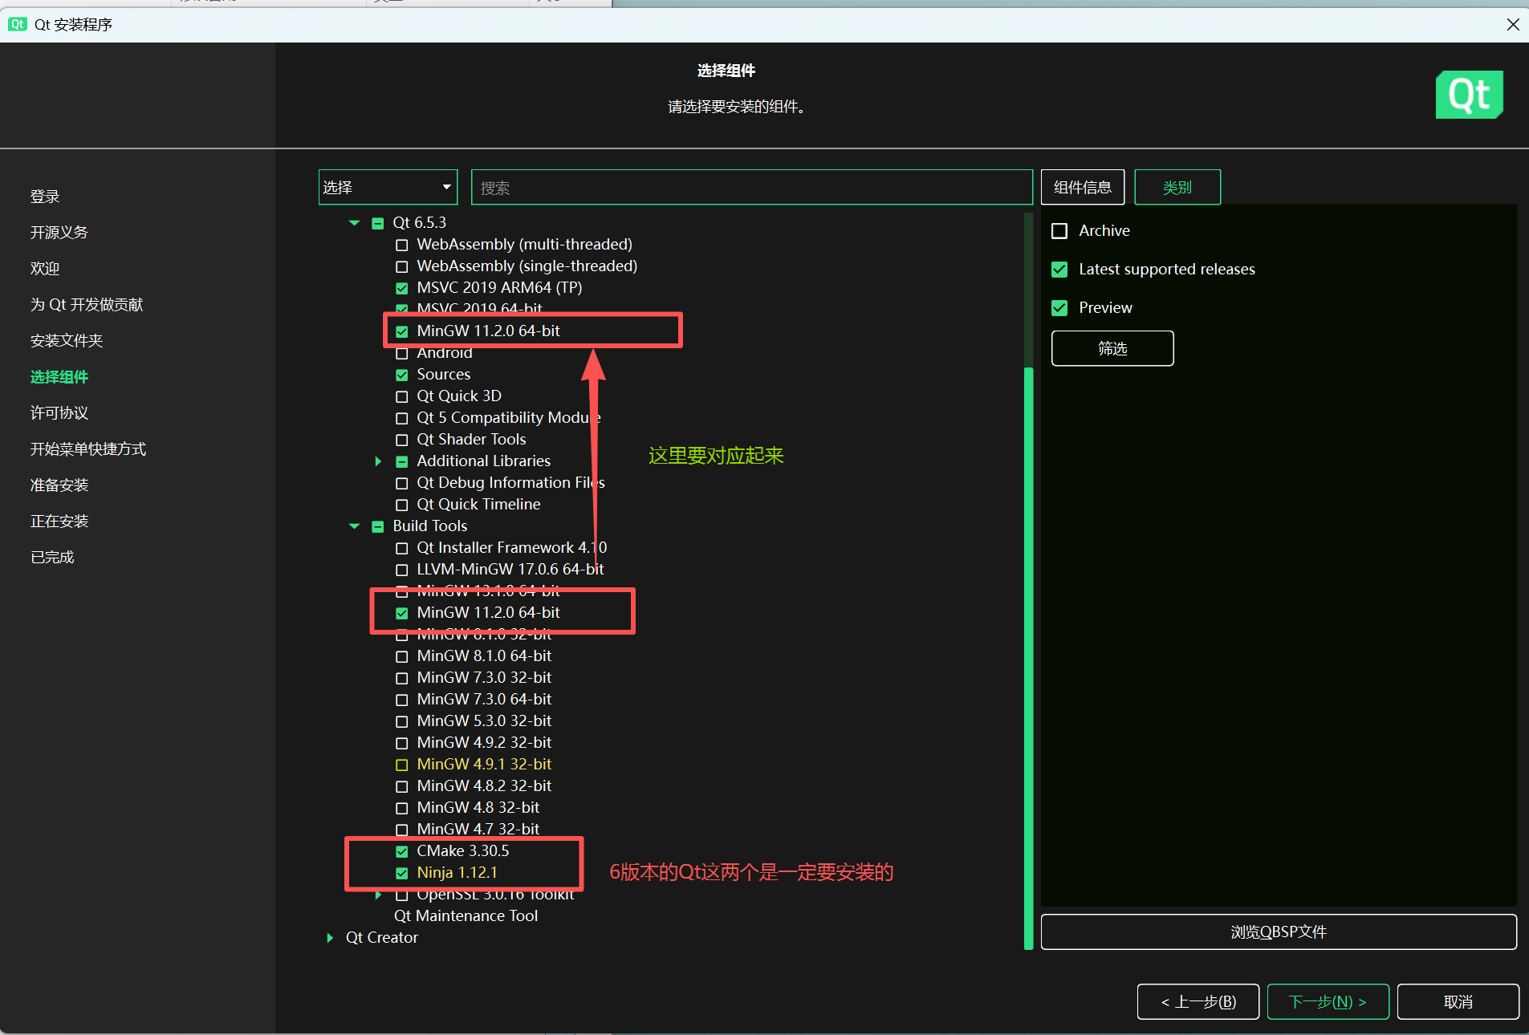This screenshot has height=1035, width=1529.
Task: Click 浏览QBSP文件 button
Action: coord(1279,931)
